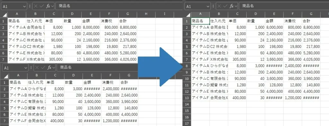Click the Enter checkmark icon in top-left workbook formula bar
The width and height of the screenshot is (329, 126).
tap(42, 6)
